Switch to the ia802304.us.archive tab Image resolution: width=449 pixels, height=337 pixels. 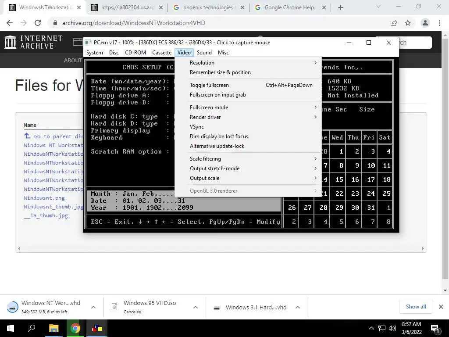(127, 7)
